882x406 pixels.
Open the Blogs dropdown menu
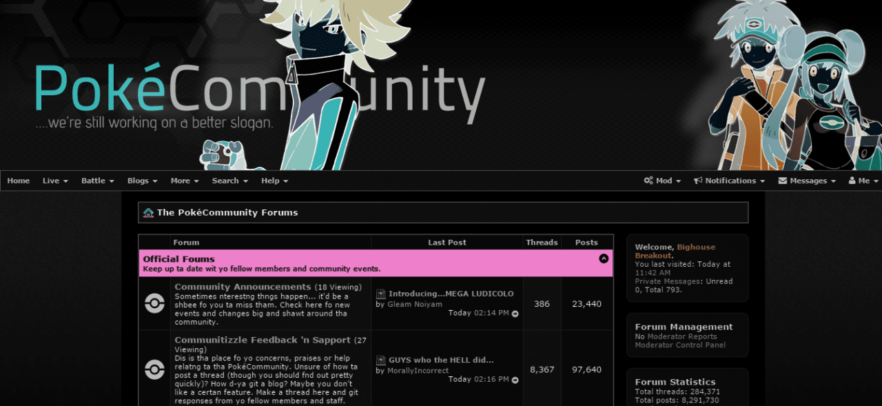[143, 181]
